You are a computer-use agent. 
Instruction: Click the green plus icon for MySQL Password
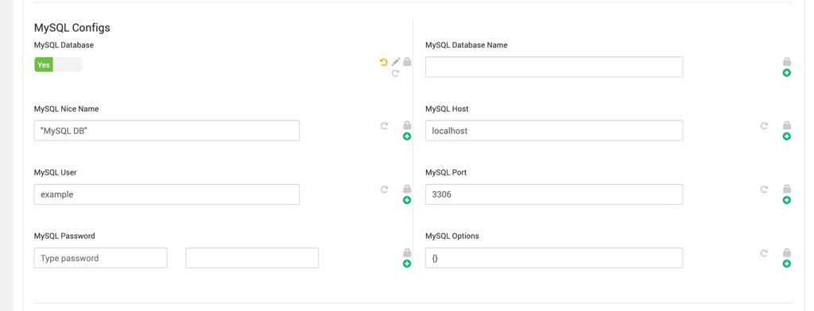click(x=407, y=264)
